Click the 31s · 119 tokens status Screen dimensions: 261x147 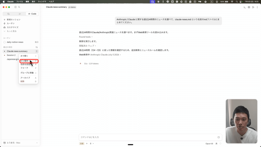coord(91,64)
